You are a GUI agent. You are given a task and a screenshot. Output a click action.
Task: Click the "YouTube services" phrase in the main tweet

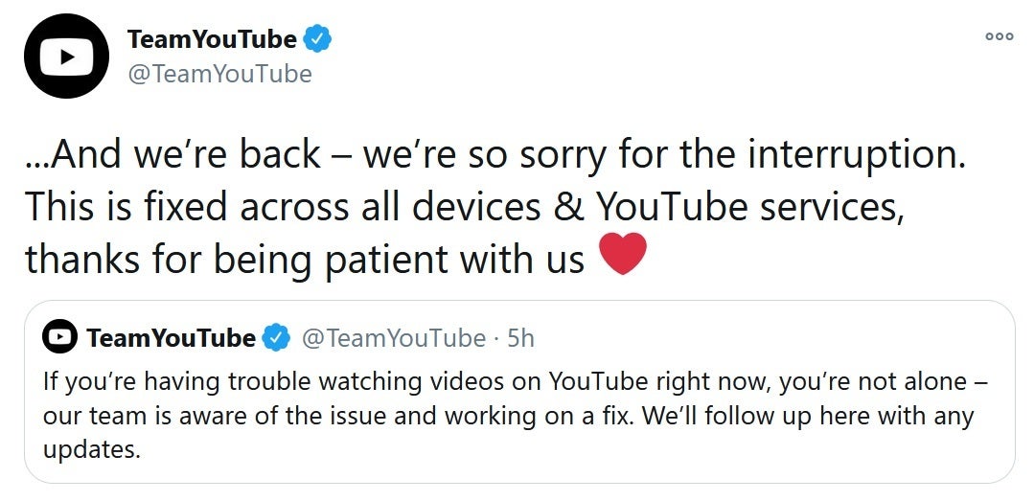(x=748, y=206)
